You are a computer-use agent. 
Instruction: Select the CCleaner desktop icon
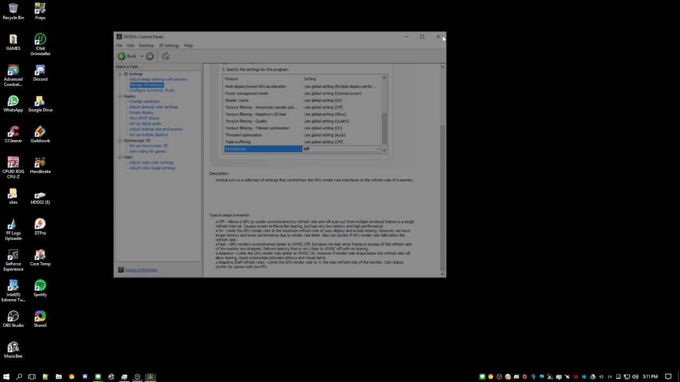(x=13, y=134)
